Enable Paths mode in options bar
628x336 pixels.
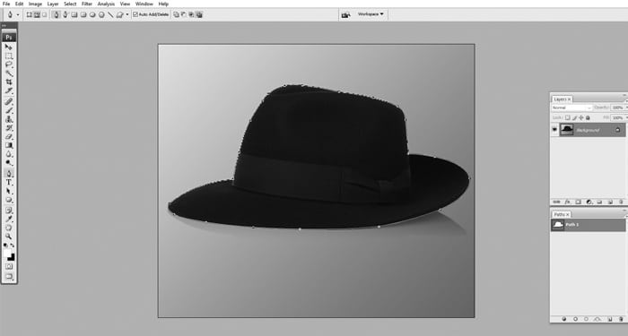37,14
